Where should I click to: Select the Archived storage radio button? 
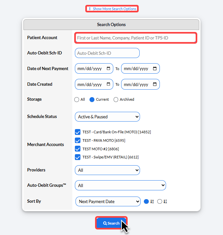[116, 99]
